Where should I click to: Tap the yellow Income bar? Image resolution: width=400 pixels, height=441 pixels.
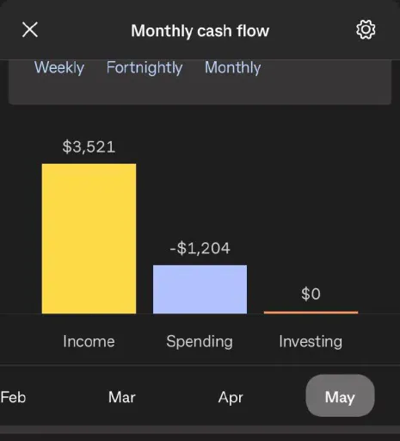pos(89,239)
